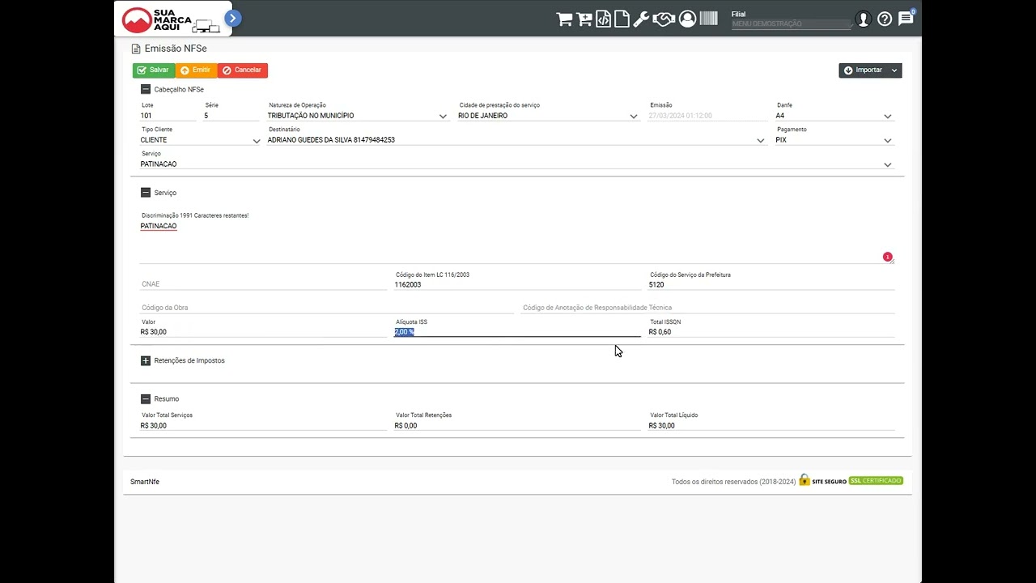Click the add-to-cart icon with plus
This screenshot has height=583, width=1036.
pyautogui.click(x=584, y=19)
